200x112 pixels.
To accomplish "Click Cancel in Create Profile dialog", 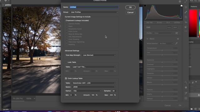I will point(130,12).
